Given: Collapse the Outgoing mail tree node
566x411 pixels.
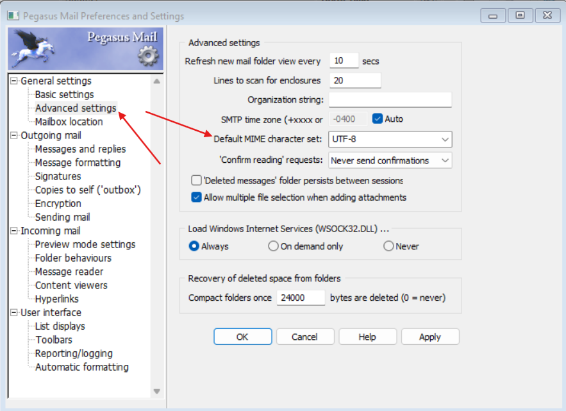Looking at the screenshot, I should click(x=14, y=135).
